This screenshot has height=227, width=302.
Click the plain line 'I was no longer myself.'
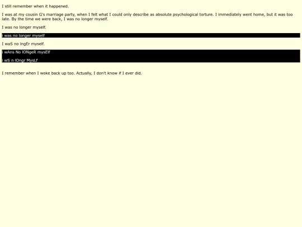[24, 27]
